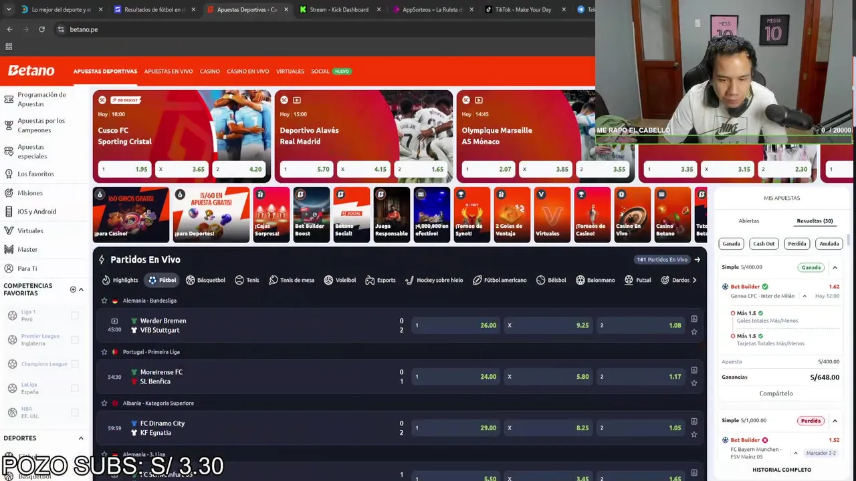Star the Portugal - Primeira Liga league
The image size is (856, 481).
click(104, 352)
